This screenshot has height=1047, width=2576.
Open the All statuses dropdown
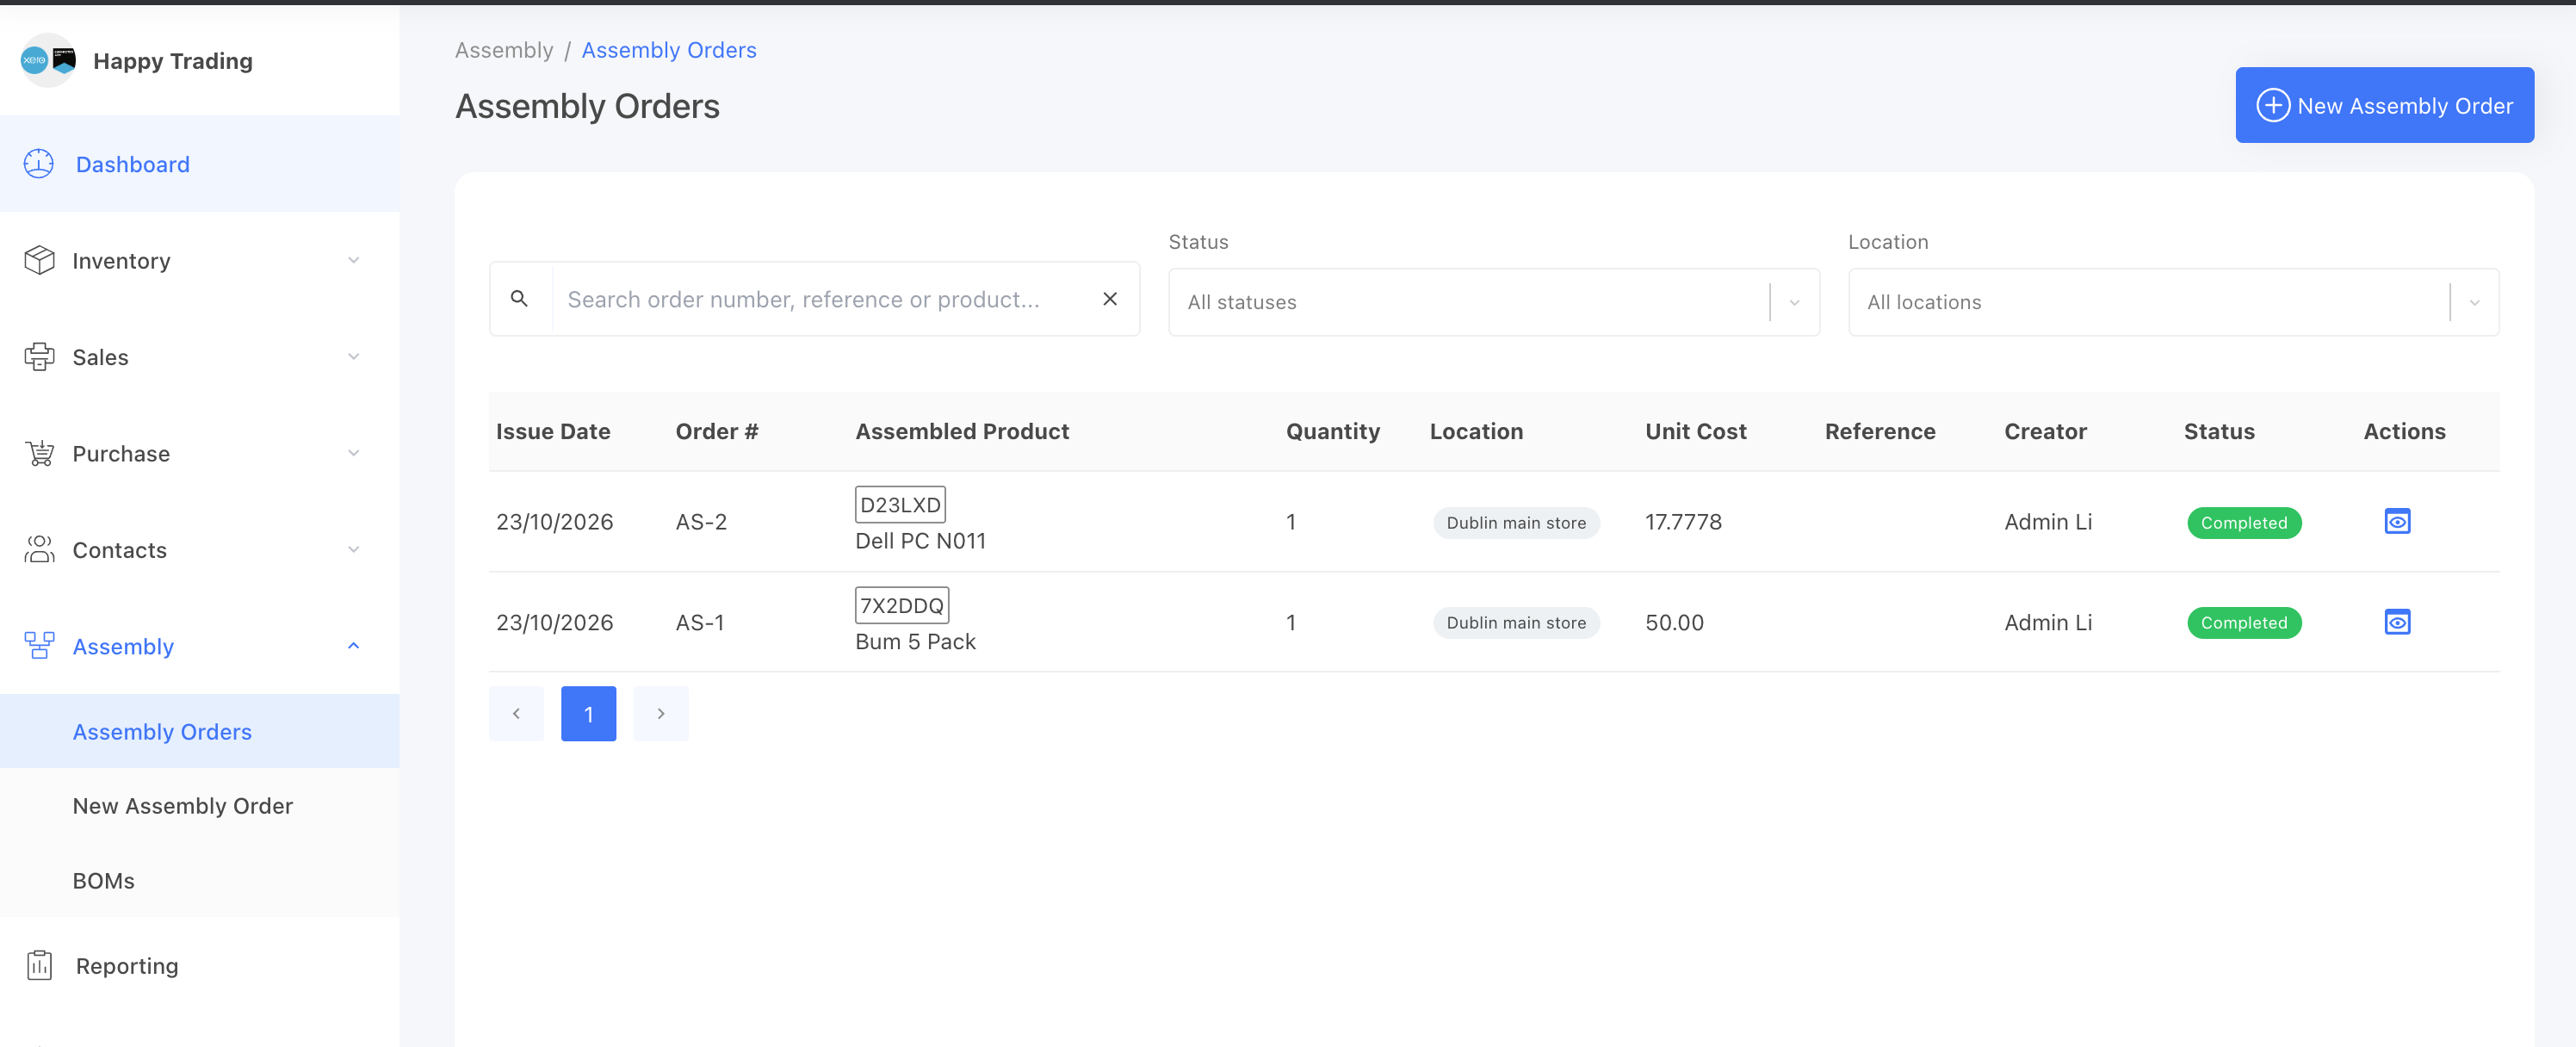coord(1493,302)
